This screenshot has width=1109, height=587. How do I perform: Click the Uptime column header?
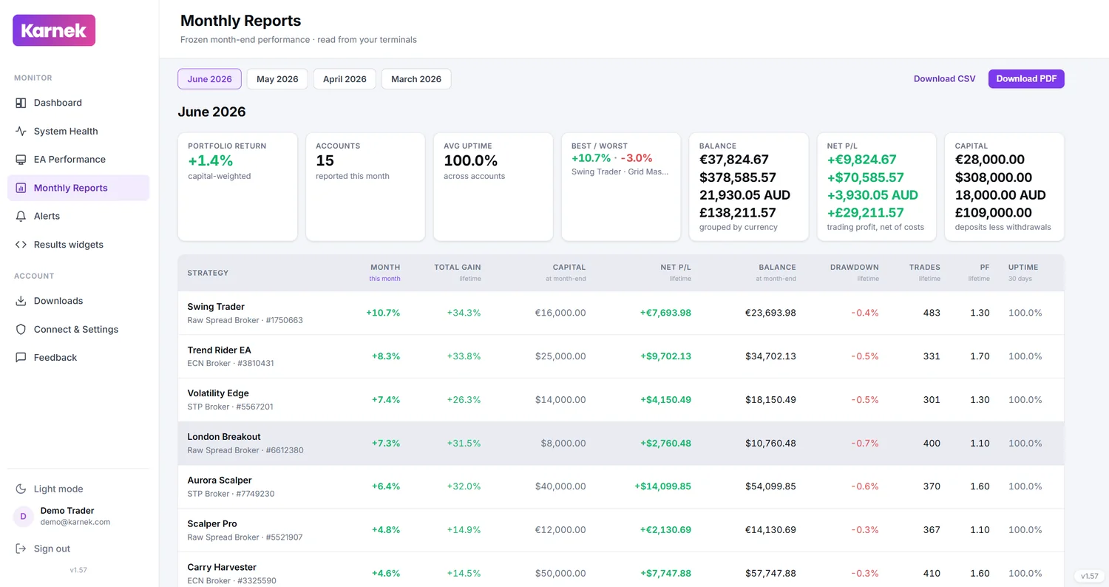[1023, 268]
